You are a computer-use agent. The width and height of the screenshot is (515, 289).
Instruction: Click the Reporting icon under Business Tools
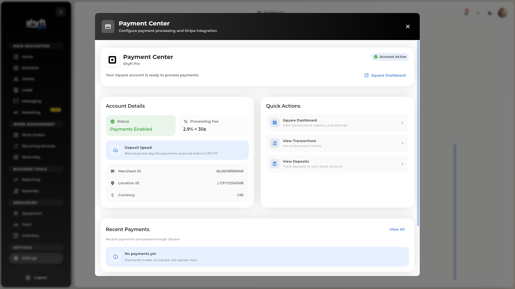(x=16, y=180)
